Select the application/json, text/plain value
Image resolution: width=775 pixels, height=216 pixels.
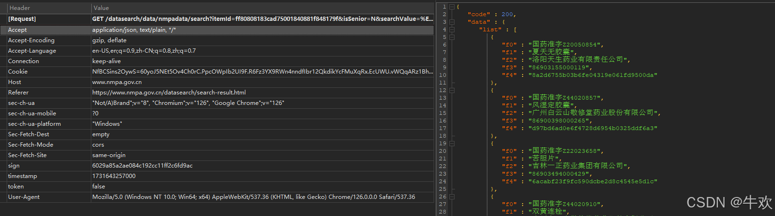coord(134,30)
